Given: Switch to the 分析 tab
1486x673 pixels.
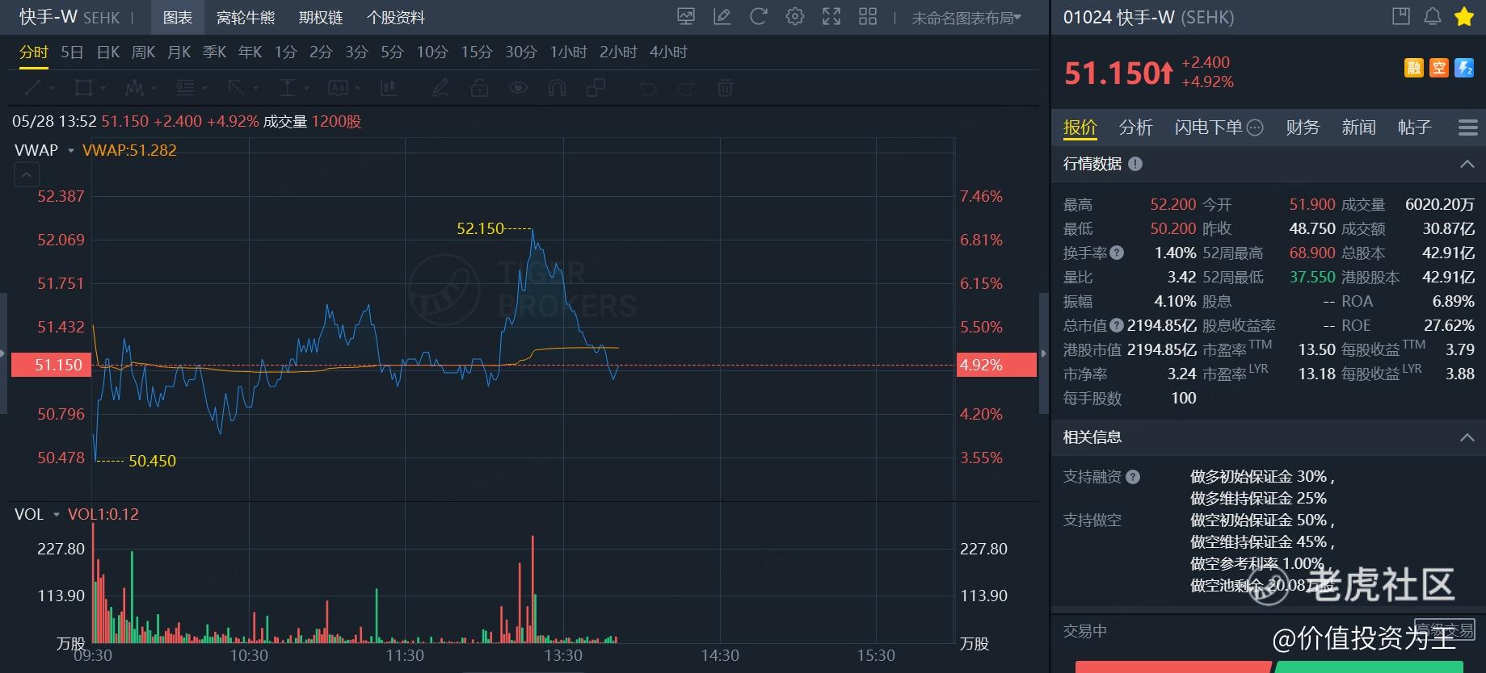Looking at the screenshot, I should tap(1135, 127).
